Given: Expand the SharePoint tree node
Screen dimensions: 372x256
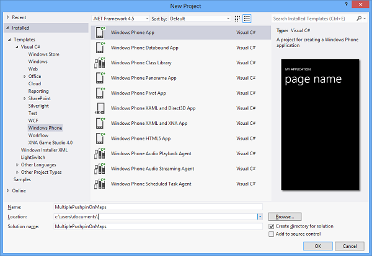Looking at the screenshot, I should point(24,98).
